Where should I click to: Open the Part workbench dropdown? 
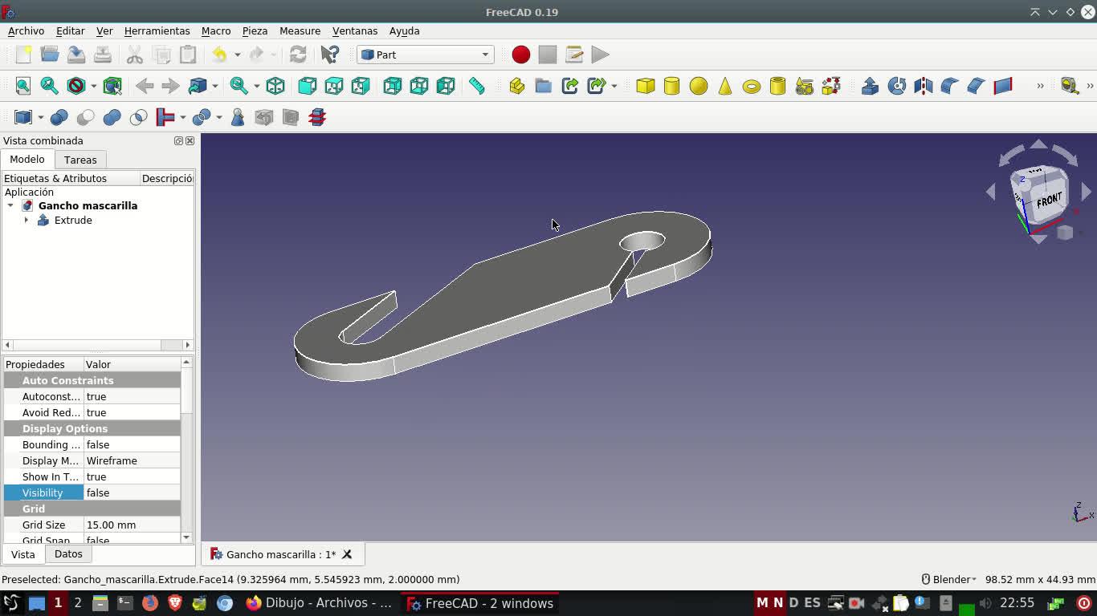[425, 55]
